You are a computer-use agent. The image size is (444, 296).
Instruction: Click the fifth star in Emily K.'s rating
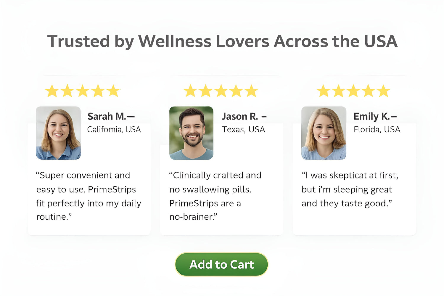(384, 91)
